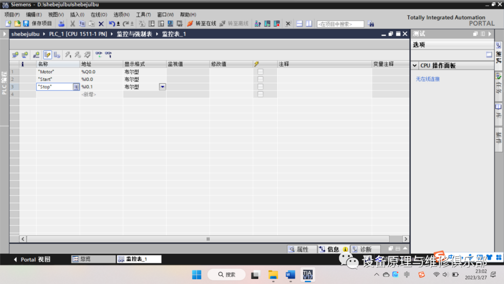Select the monitor value once and now icon
Image resolution: width=504 pixels, height=284 pixels.
[x=109, y=55]
